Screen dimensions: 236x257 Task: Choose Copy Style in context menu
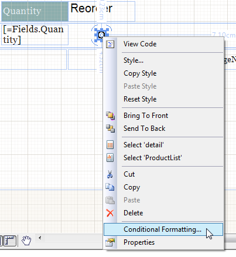point(163,73)
